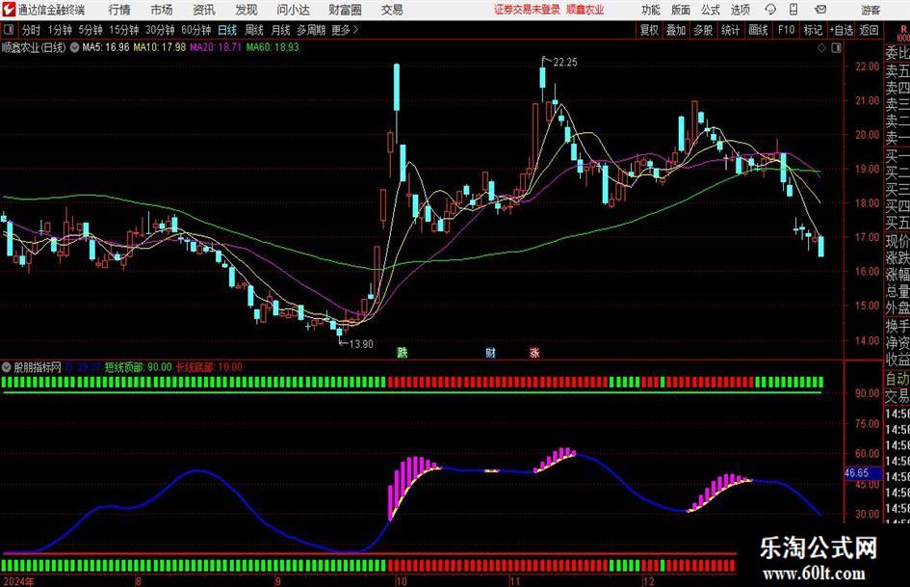Viewport: 910px width, 587px height.
Task: Open 多周期 multi-period view
Action: tap(311, 30)
